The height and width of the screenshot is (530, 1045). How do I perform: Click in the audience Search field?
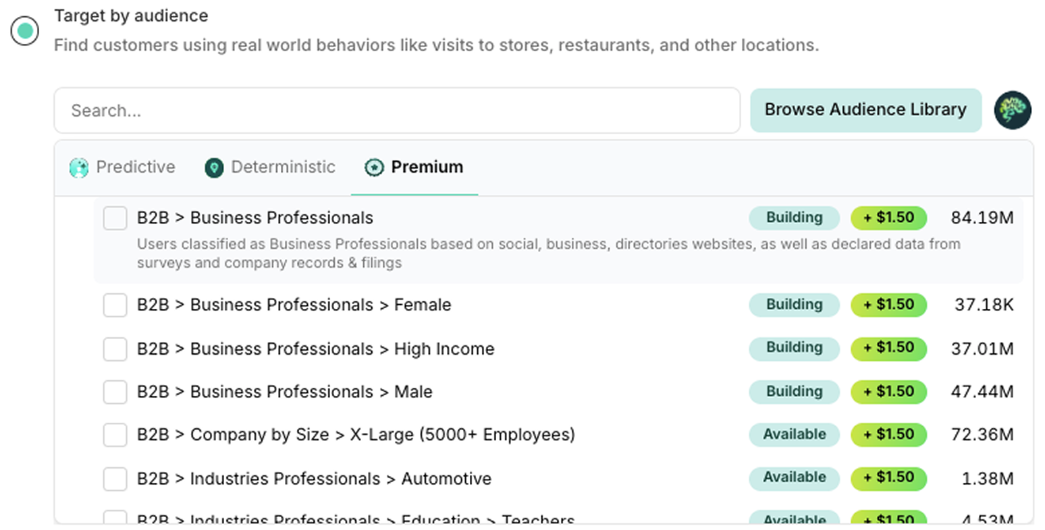tap(397, 111)
